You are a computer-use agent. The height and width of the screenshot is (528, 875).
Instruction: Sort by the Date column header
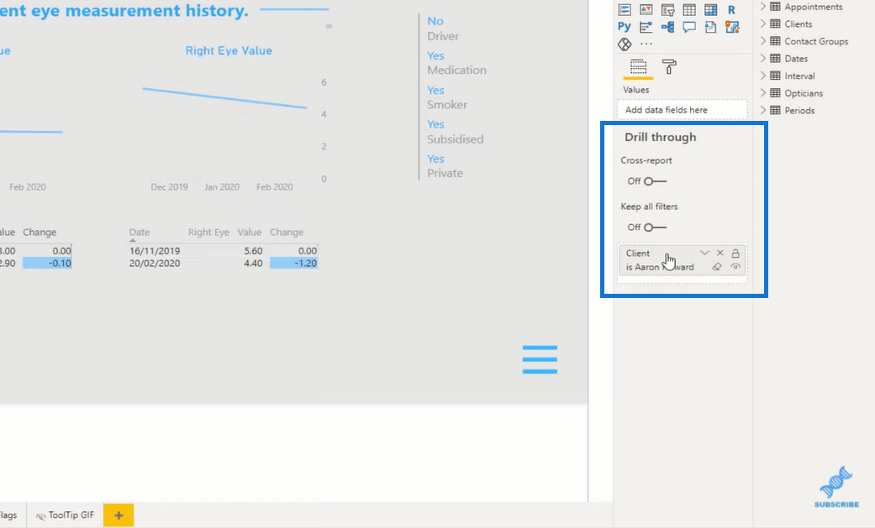tap(140, 232)
